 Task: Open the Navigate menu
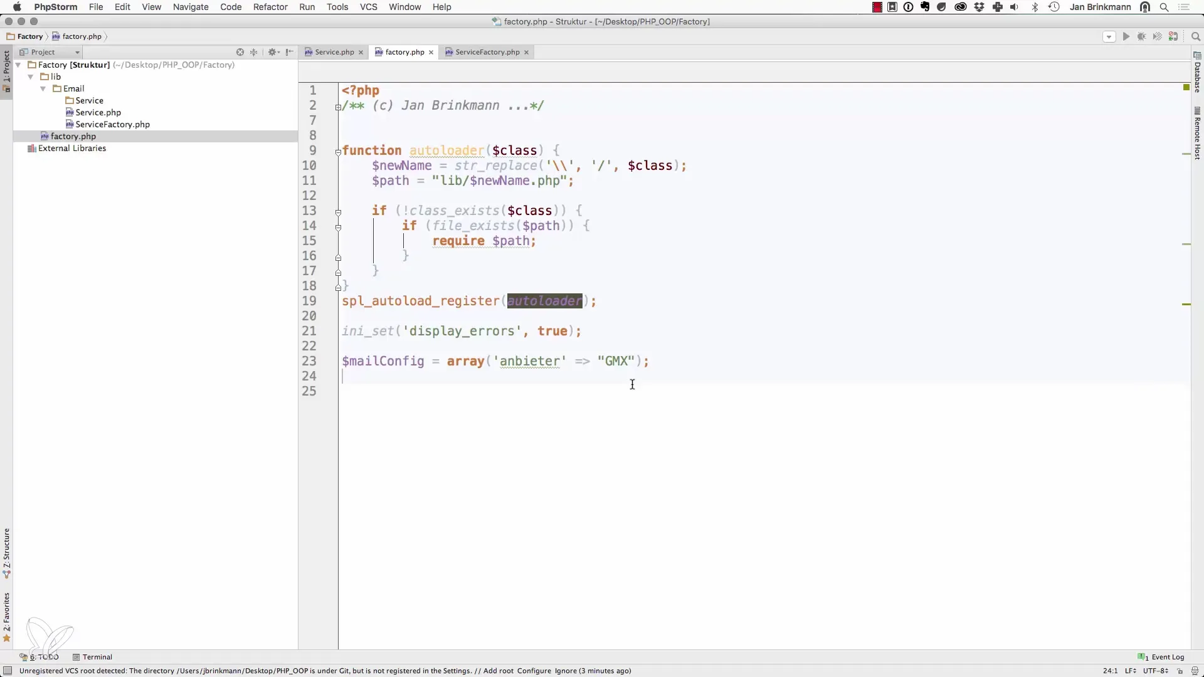click(191, 7)
